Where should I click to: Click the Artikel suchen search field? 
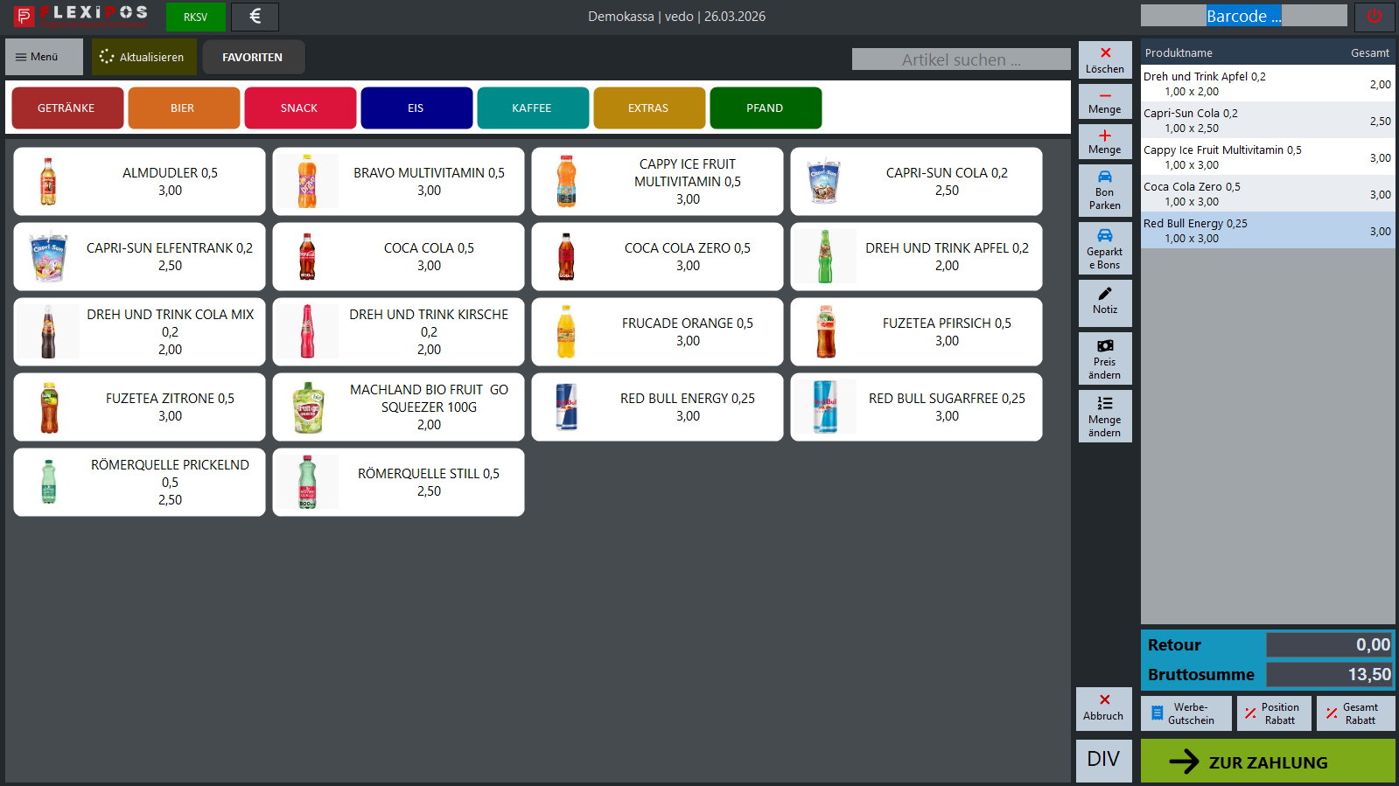pos(961,59)
